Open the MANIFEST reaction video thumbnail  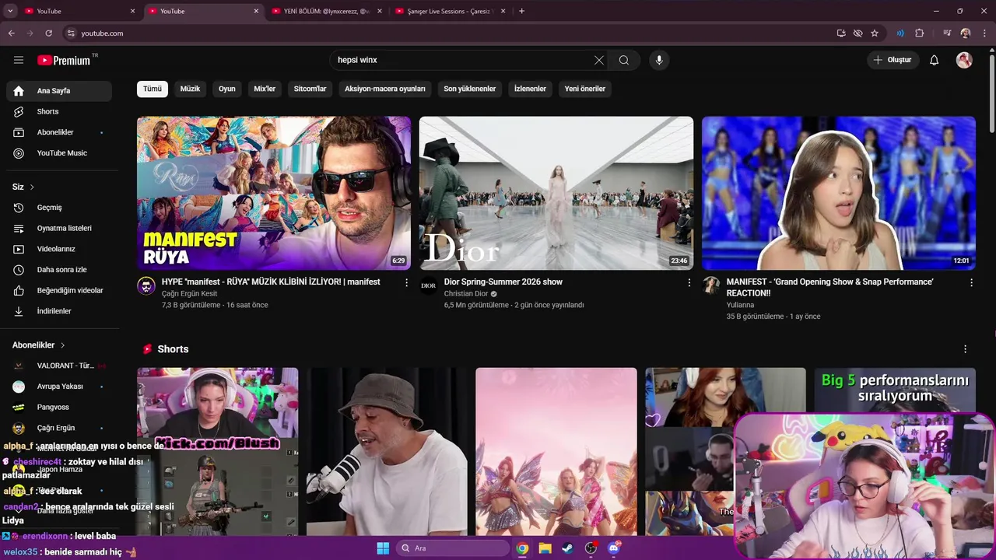pyautogui.click(x=839, y=193)
